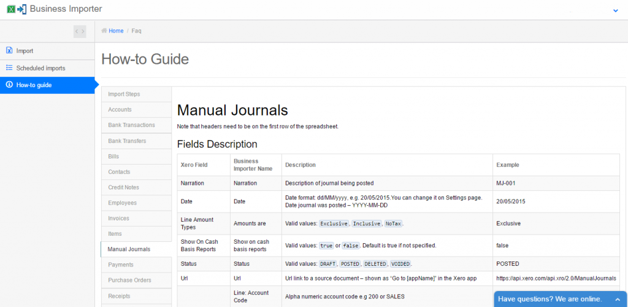The width and height of the screenshot is (628, 307).
Task: Open the Employees tab
Action: click(136, 203)
